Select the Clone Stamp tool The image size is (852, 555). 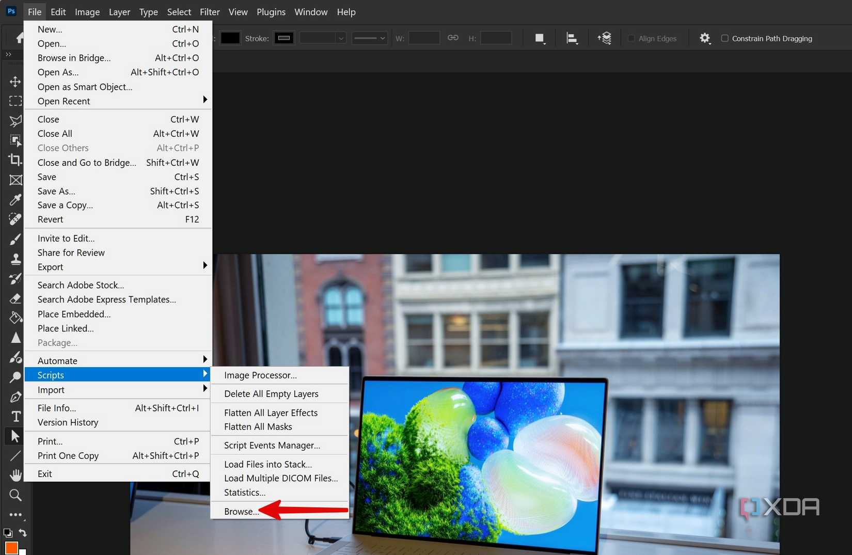click(x=15, y=259)
